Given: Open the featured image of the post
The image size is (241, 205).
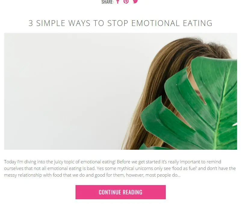Looking at the screenshot, I should 120,91.
